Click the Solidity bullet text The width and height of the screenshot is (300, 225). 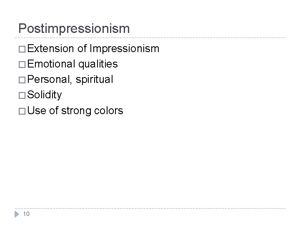coord(45,95)
